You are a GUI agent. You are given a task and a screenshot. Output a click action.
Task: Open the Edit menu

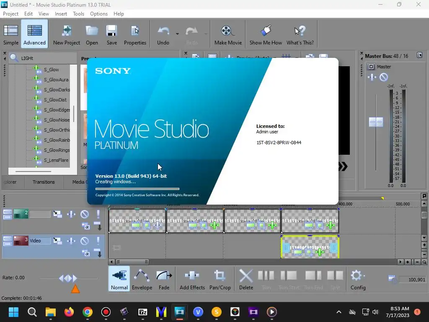pos(28,14)
